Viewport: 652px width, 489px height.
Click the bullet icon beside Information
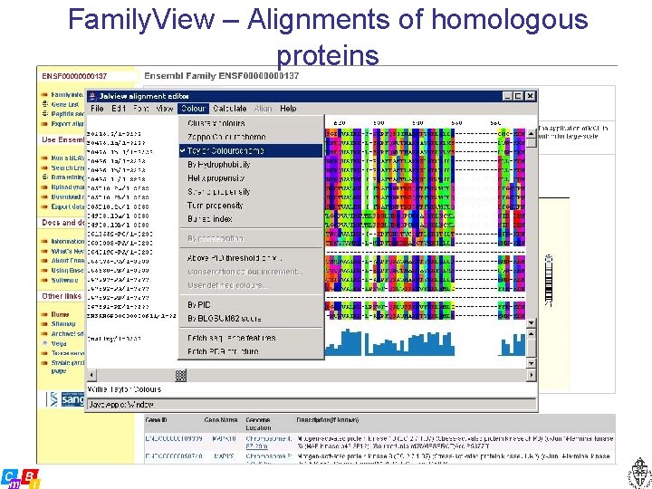click(x=45, y=241)
